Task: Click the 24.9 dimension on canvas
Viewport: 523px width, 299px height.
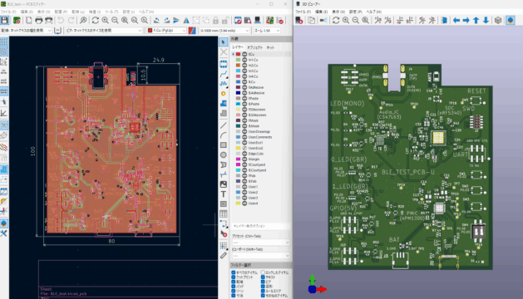Action: [x=159, y=60]
